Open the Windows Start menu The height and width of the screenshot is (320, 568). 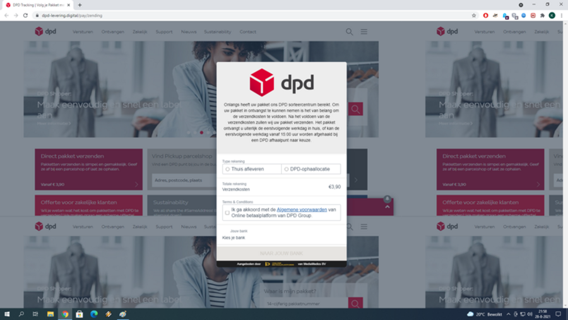pos(6,314)
